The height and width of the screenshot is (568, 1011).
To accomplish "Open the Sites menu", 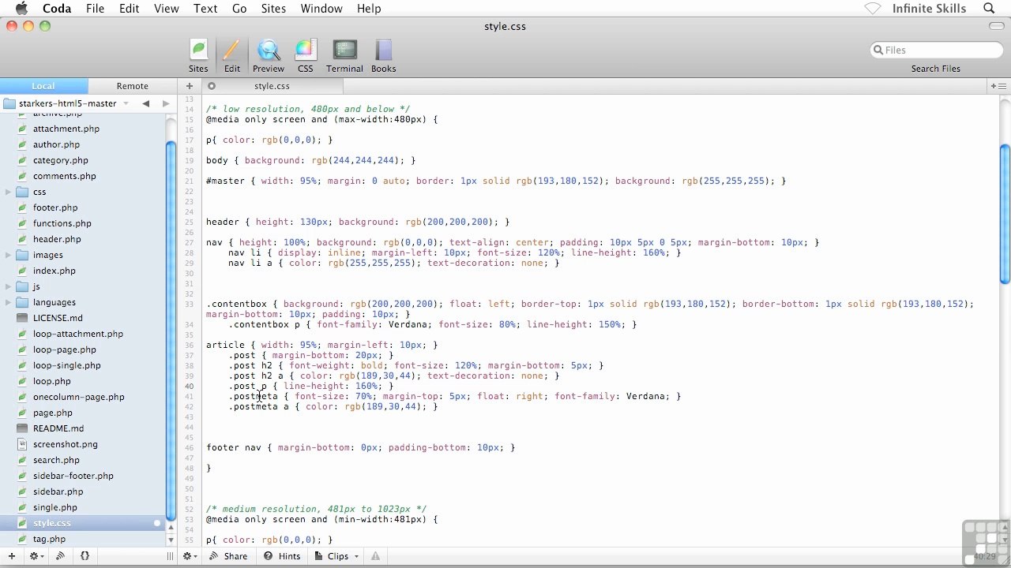I will pyautogui.click(x=273, y=9).
